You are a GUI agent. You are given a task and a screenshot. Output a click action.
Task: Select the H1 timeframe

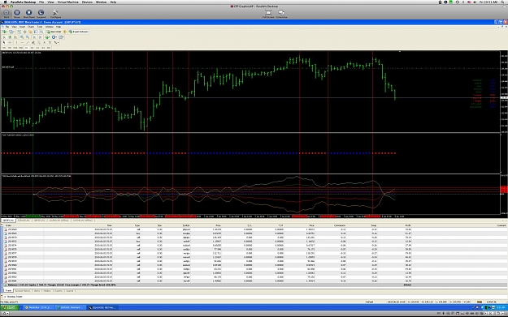(26, 48)
